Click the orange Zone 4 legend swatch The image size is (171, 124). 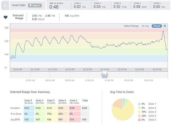point(139,116)
